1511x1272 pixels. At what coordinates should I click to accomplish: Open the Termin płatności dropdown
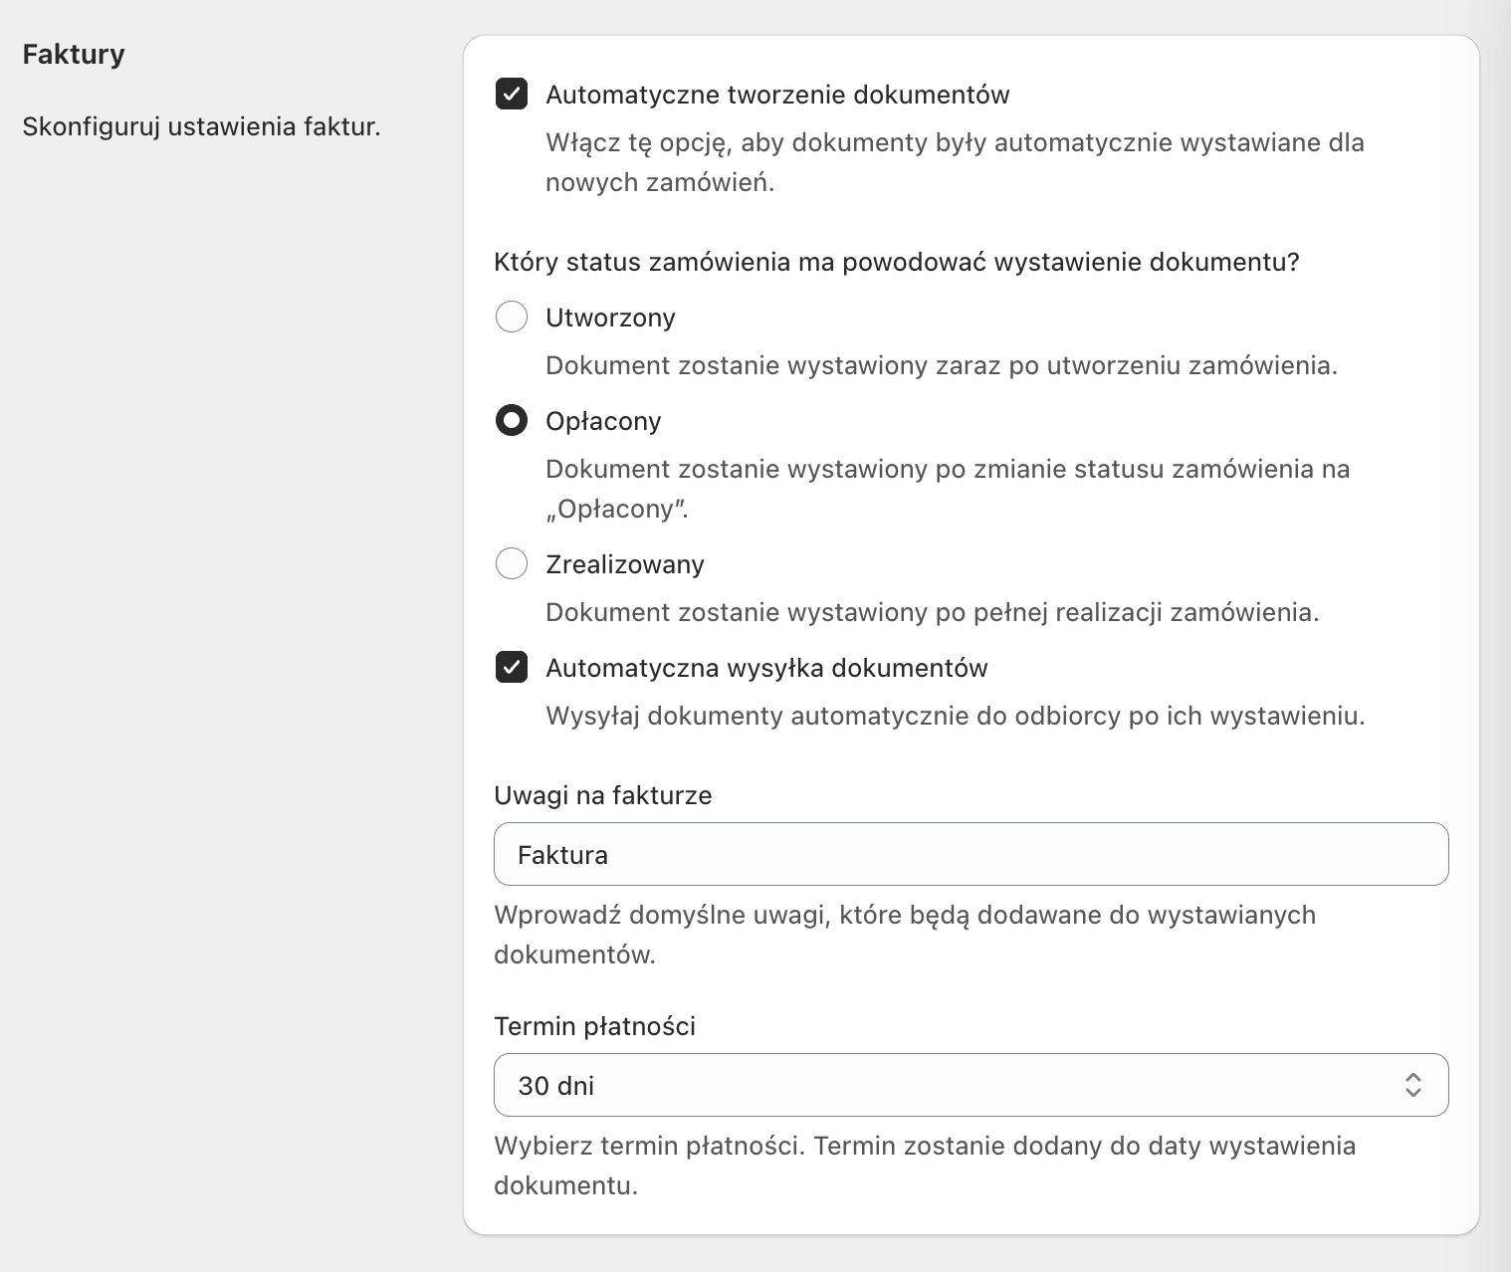coord(971,1085)
